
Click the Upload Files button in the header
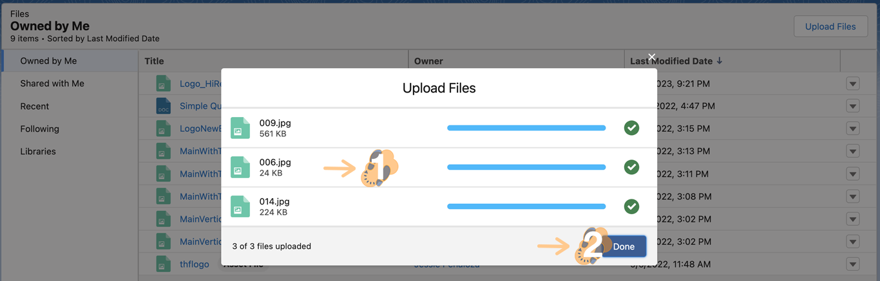[x=830, y=26]
